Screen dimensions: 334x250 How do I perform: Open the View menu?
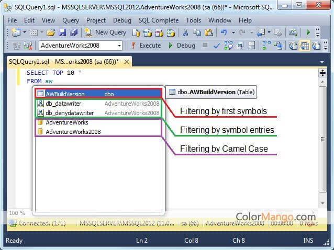click(x=48, y=20)
